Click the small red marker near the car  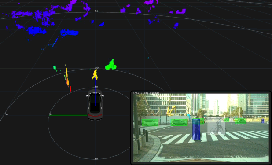coord(70,88)
